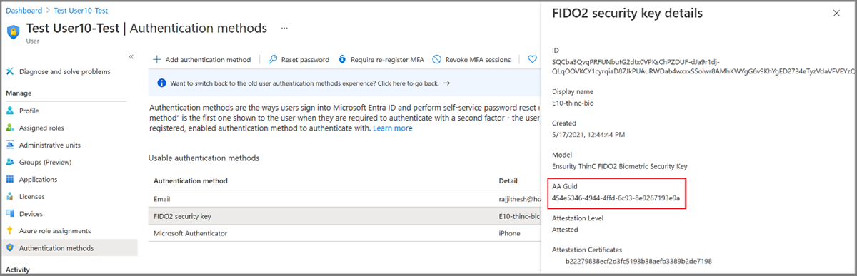This screenshot has height=276, width=857.
Task: Click the info icon in the banner
Action: (x=162, y=83)
